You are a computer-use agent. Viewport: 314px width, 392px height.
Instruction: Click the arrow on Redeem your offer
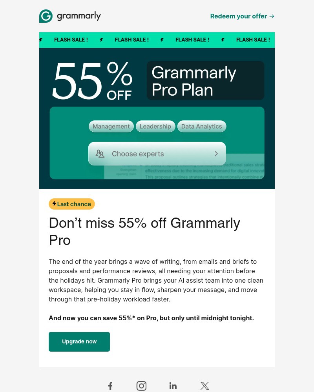[x=271, y=16]
